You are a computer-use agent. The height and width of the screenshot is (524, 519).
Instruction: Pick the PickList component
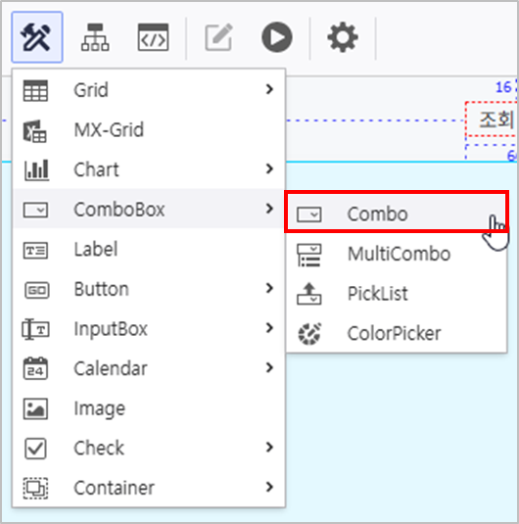(397, 294)
